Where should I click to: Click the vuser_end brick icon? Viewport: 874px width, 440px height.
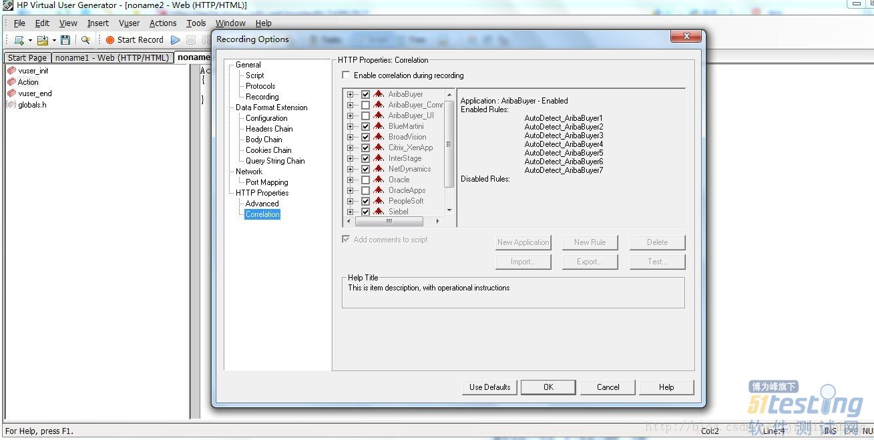[x=11, y=93]
